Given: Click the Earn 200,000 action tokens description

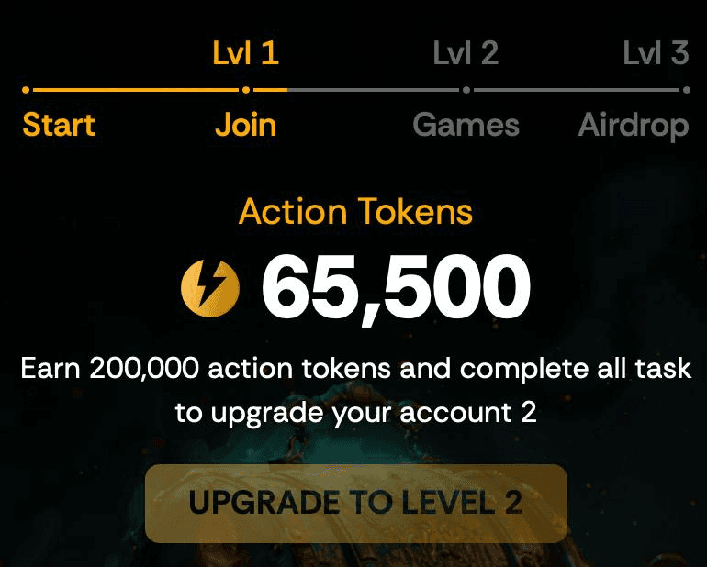Looking at the screenshot, I should tap(355, 390).
